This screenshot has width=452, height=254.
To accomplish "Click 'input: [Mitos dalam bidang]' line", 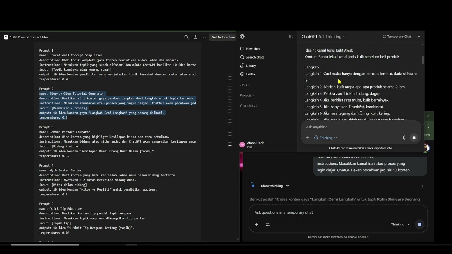I will (x=63, y=185).
